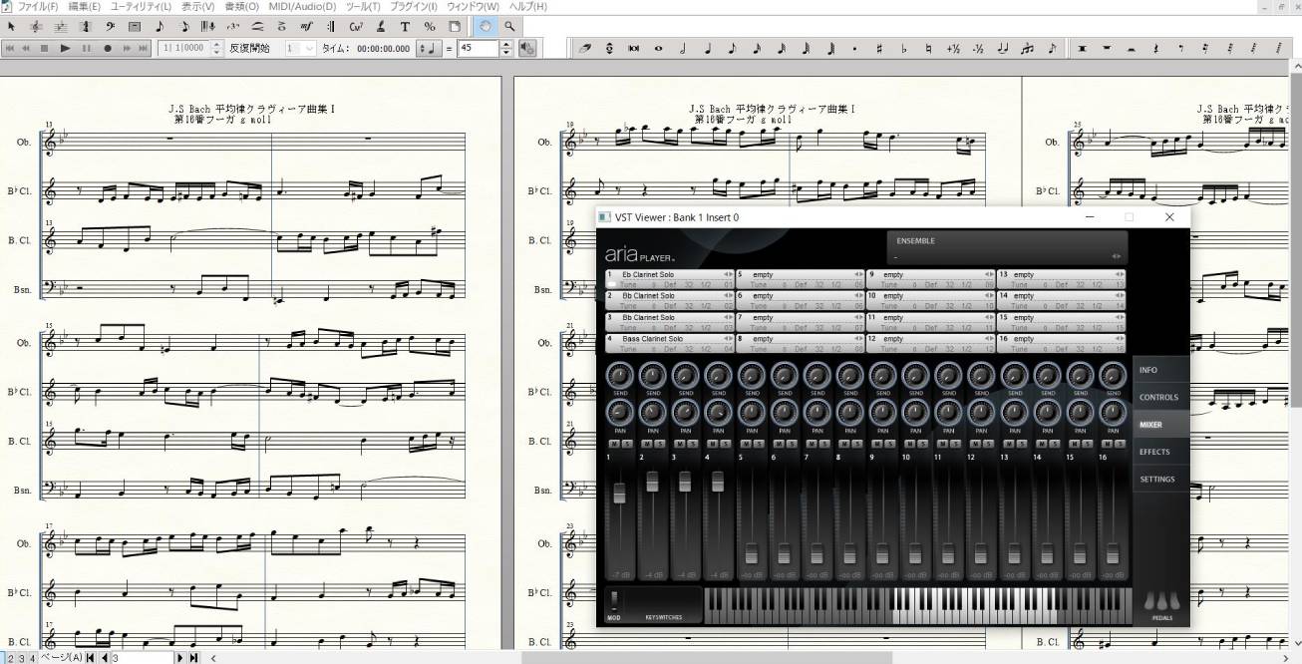This screenshot has width=1302, height=664.
Task: Open the プラグイン(I) menu
Action: coord(412,7)
